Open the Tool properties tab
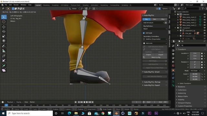The image size is (207, 116). coord(173,46)
